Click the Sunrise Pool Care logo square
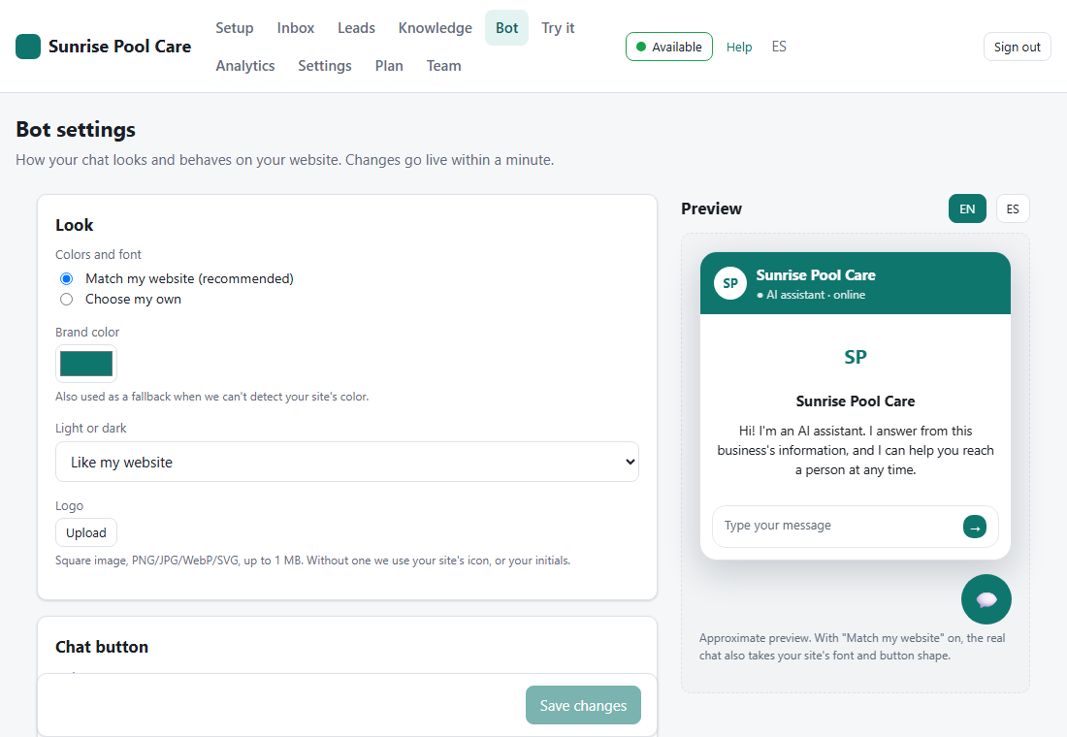The image size is (1067, 737). [28, 47]
